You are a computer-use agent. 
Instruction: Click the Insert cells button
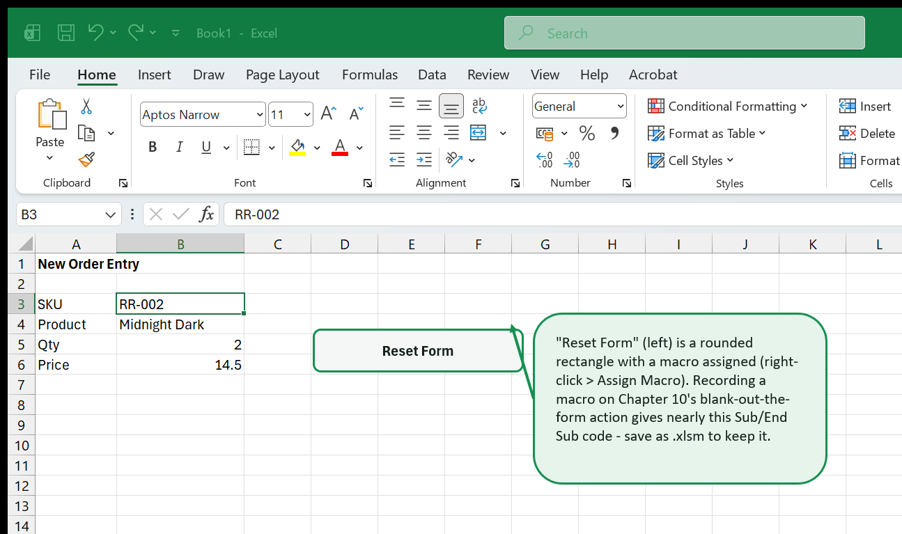click(866, 106)
